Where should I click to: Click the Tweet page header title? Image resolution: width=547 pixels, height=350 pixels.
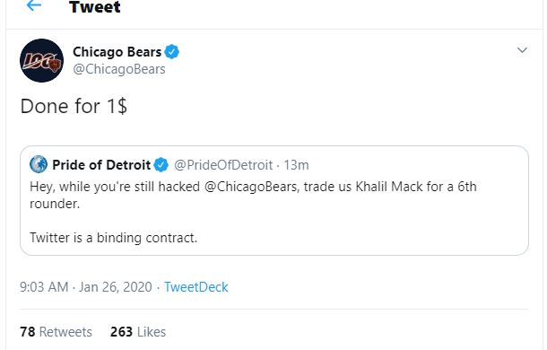point(95,7)
